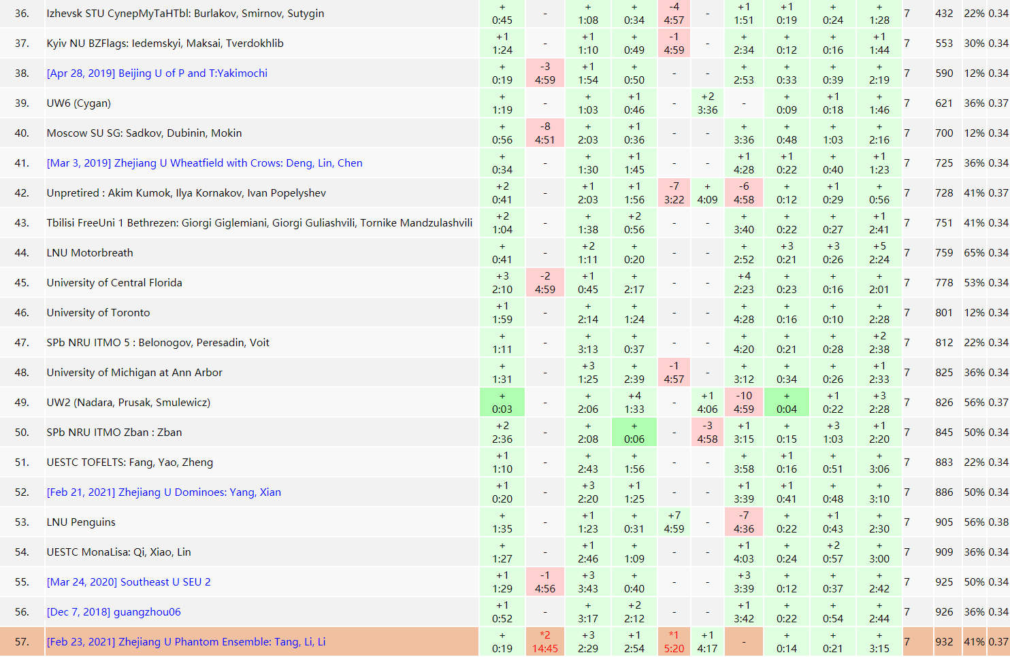Select the *2 14:45 upsolved cell
This screenshot has width=1010, height=657.
point(544,642)
